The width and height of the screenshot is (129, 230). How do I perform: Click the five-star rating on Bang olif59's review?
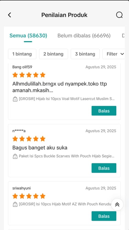click(29, 75)
